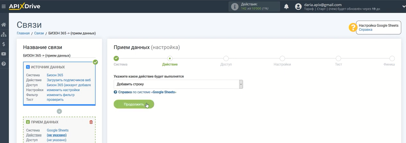Open Загрузить подписчиков веб action link
406x143 pixels.
pos(69,80)
